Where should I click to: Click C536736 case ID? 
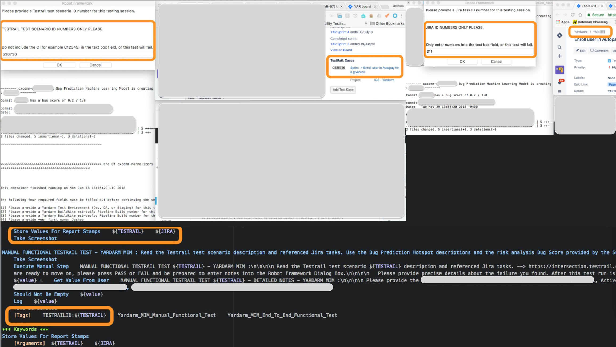(338, 68)
